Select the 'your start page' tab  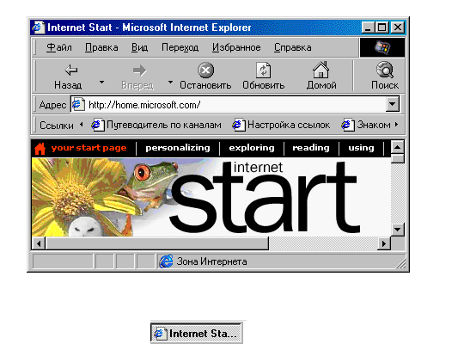click(x=89, y=148)
